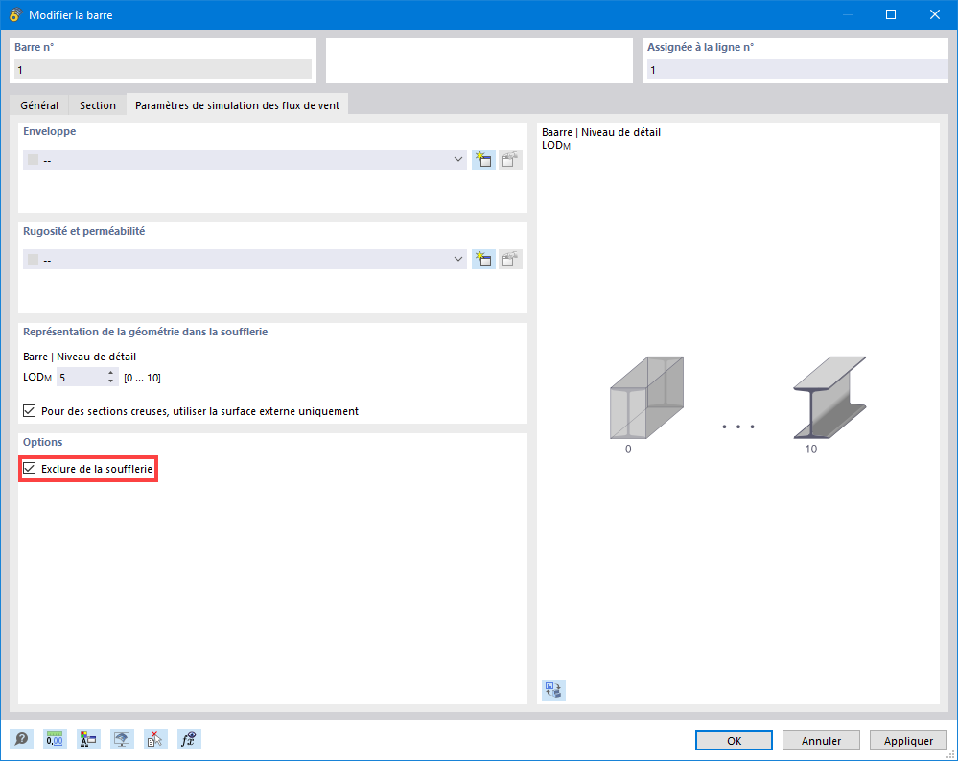Click the level 0 box preview image
The height and width of the screenshot is (761, 958).
[x=646, y=398]
